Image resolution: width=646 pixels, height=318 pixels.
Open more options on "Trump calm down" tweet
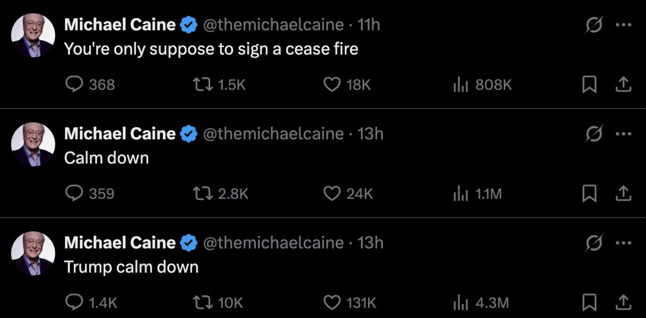pos(623,243)
